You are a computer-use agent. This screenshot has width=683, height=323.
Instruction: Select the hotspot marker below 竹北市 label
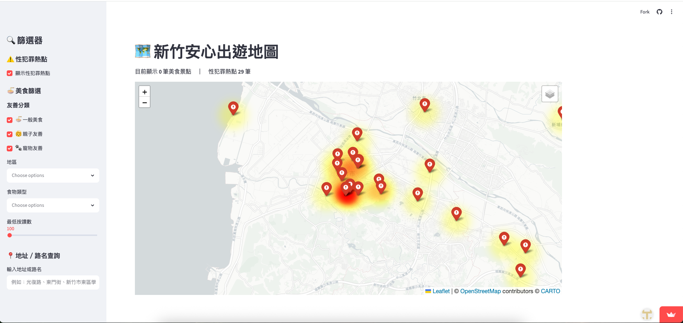(x=425, y=105)
